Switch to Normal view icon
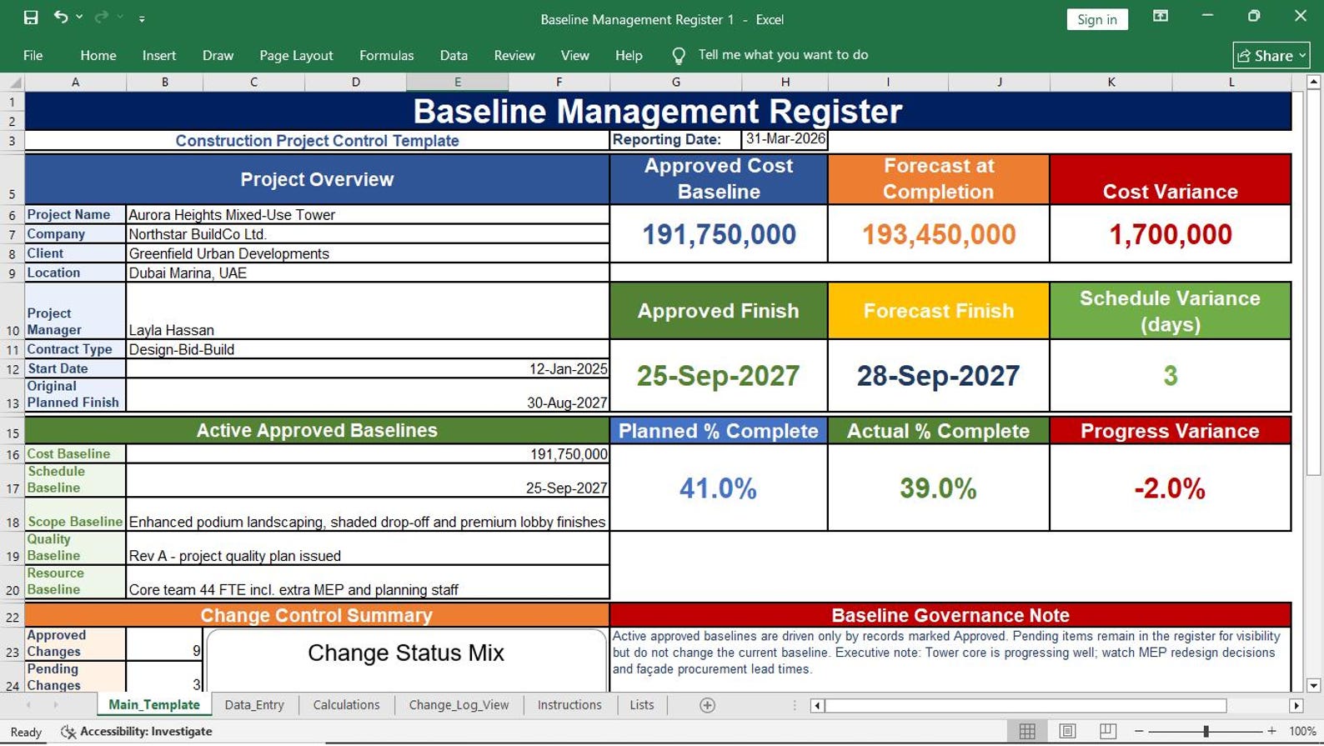The image size is (1324, 746). pos(1027,732)
